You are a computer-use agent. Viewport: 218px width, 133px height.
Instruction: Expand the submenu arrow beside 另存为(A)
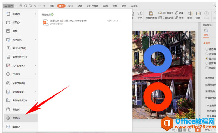(35, 40)
